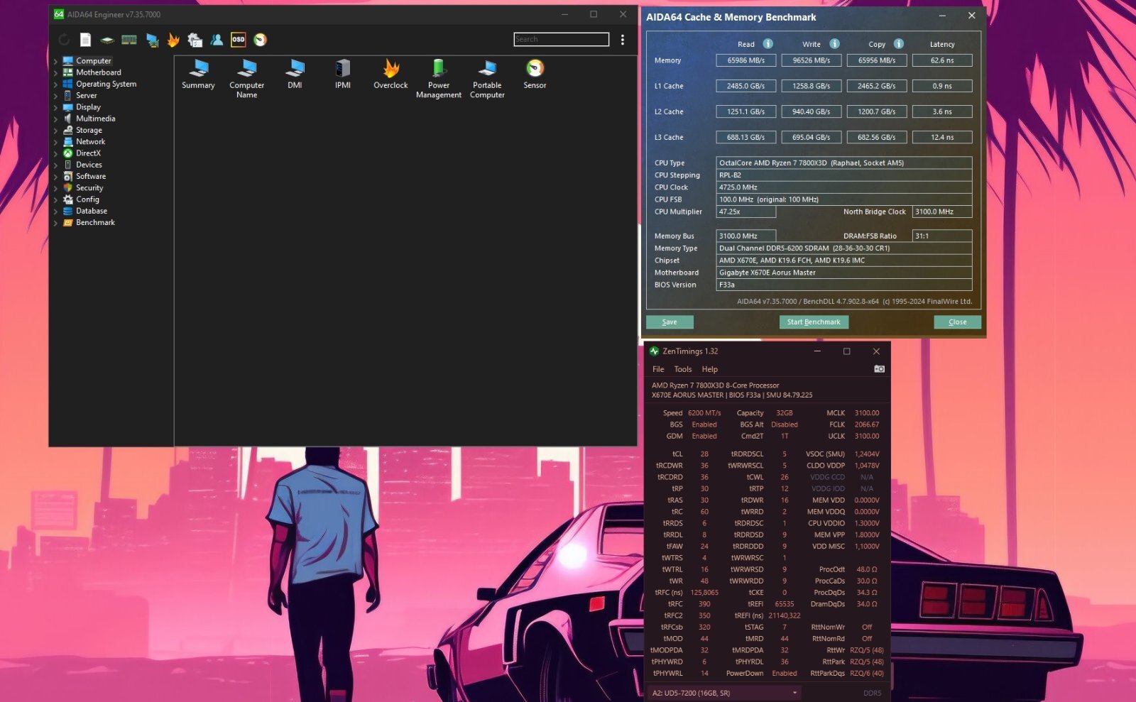Click the monitor and card toolbar icon
The image size is (1136, 702).
click(152, 40)
